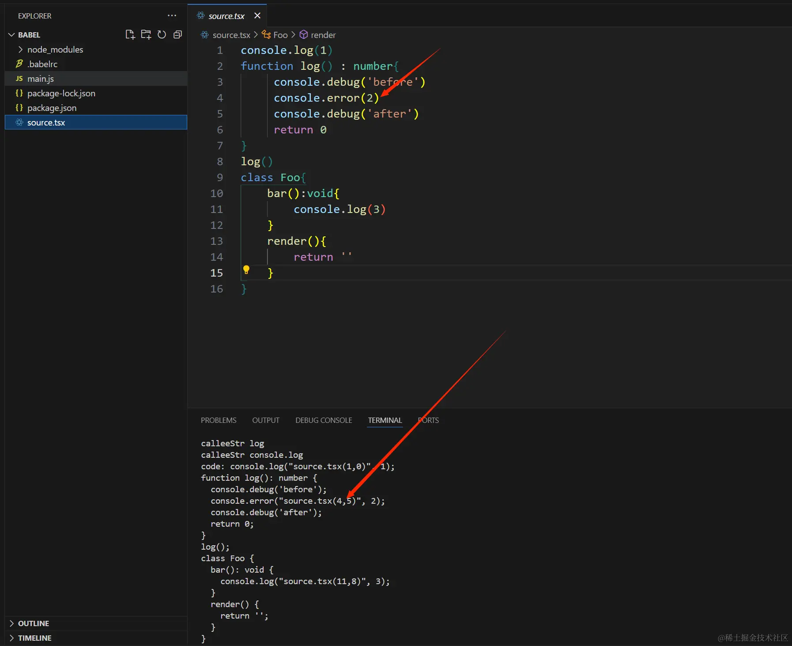Screen dimensions: 792x646
Task: Click the New Folder icon in Explorer
Action: [x=146, y=34]
